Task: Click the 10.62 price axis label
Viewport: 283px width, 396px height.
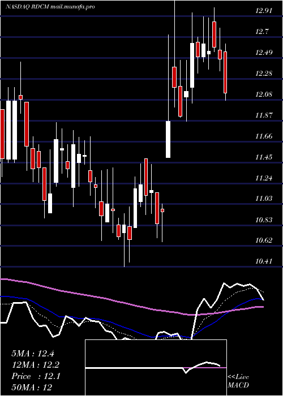Action: pos(264,240)
